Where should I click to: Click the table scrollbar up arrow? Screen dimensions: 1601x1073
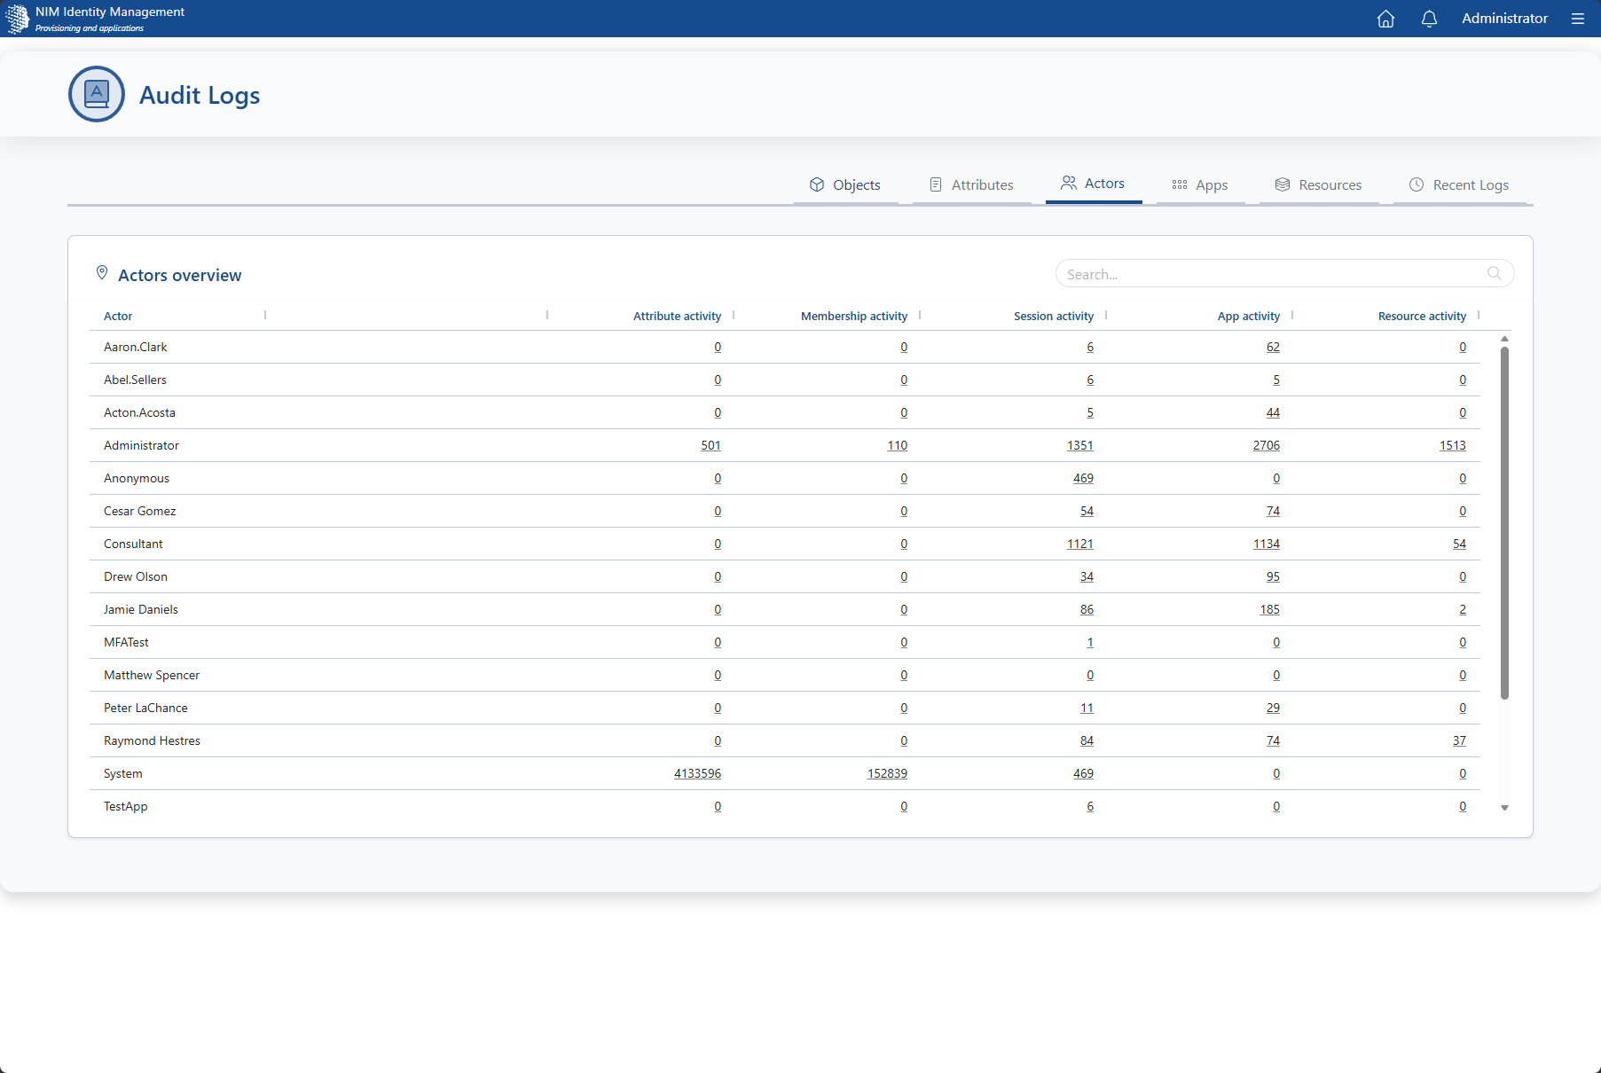pos(1504,339)
